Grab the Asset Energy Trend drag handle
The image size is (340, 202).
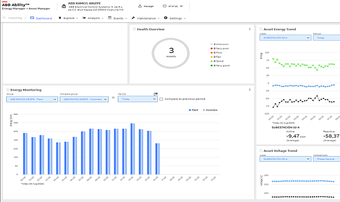pos(260,29)
